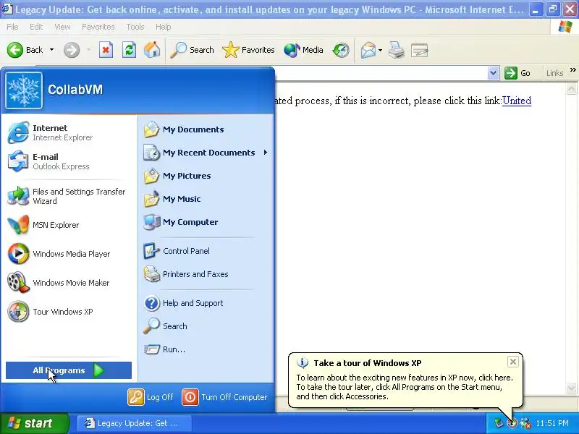Open the Favorites star button
The image size is (579, 434).
248,50
